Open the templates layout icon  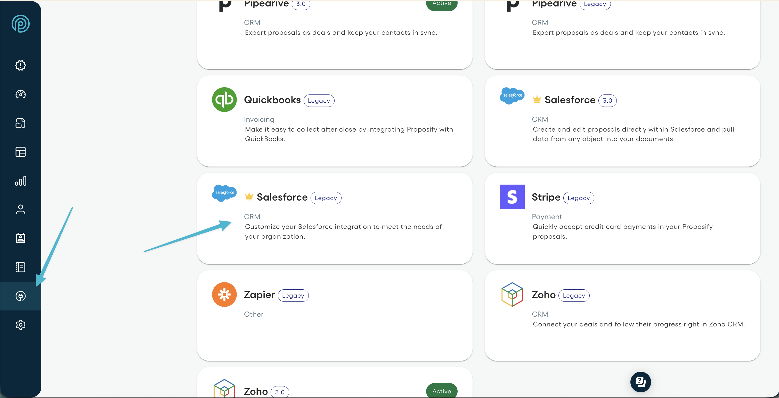click(21, 152)
